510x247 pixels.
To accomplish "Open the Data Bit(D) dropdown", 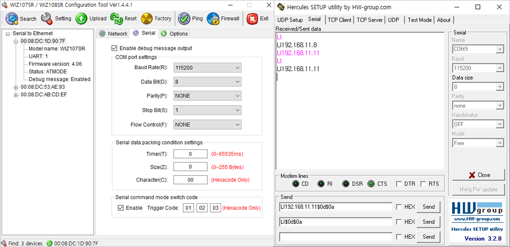I will (207, 82).
